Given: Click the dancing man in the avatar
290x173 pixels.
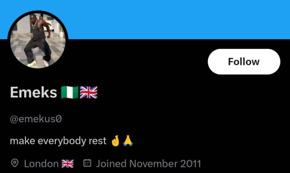Looking at the screenshot, I should pyautogui.click(x=38, y=40).
